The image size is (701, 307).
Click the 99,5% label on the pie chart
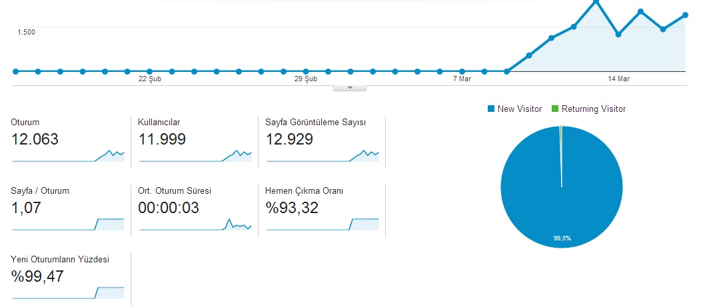[x=561, y=237]
